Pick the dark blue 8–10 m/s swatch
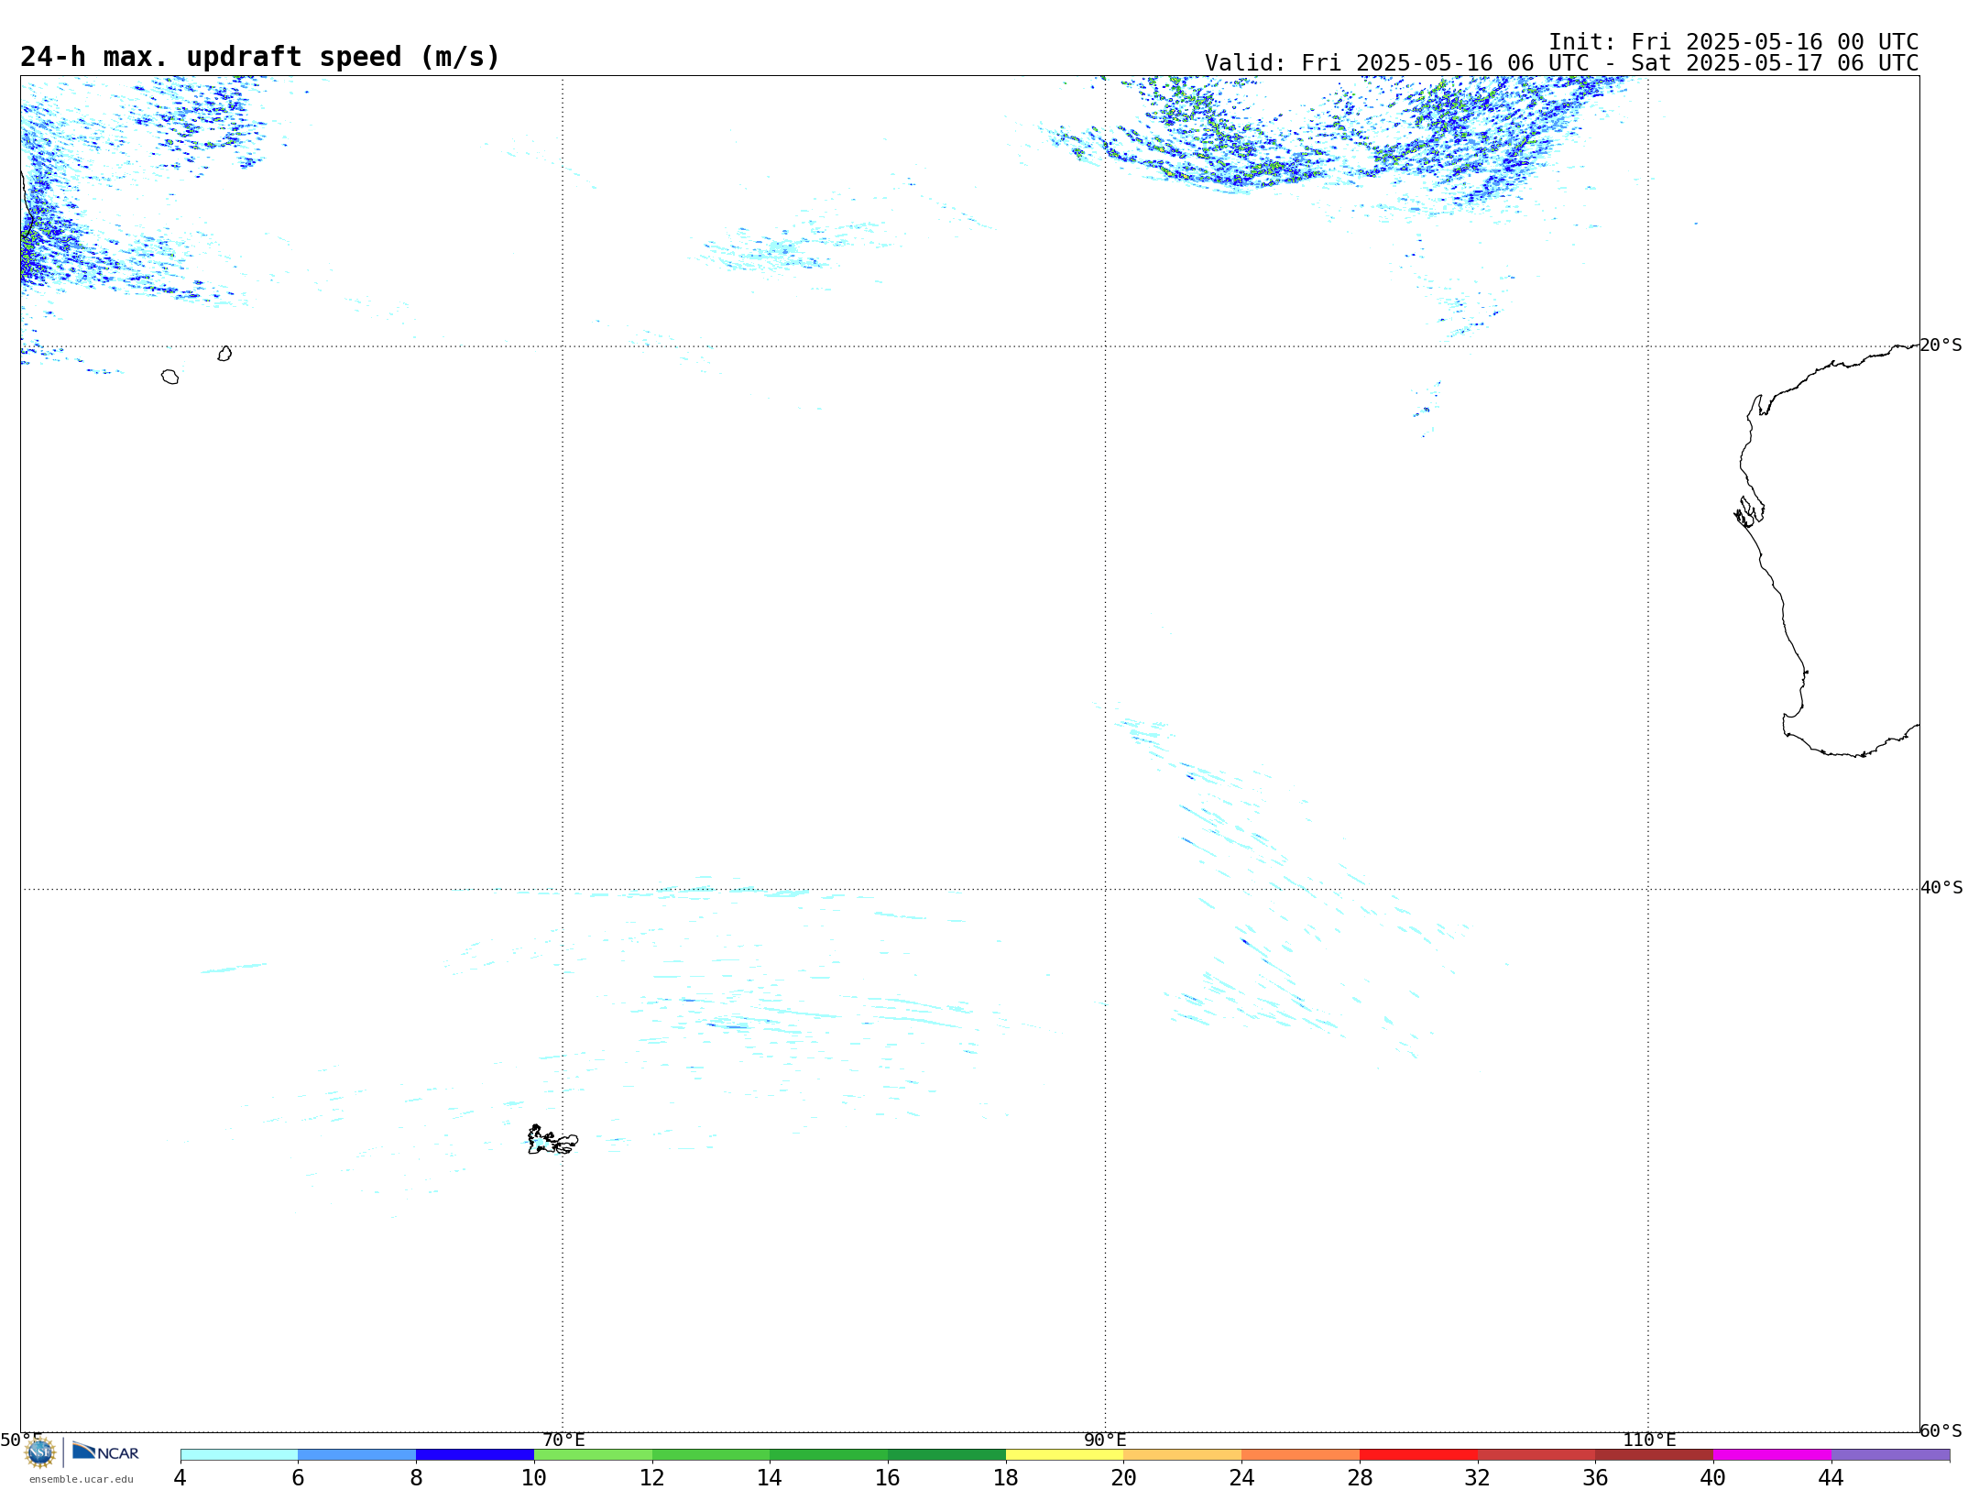This screenshot has width=1979, height=1490. [475, 1455]
